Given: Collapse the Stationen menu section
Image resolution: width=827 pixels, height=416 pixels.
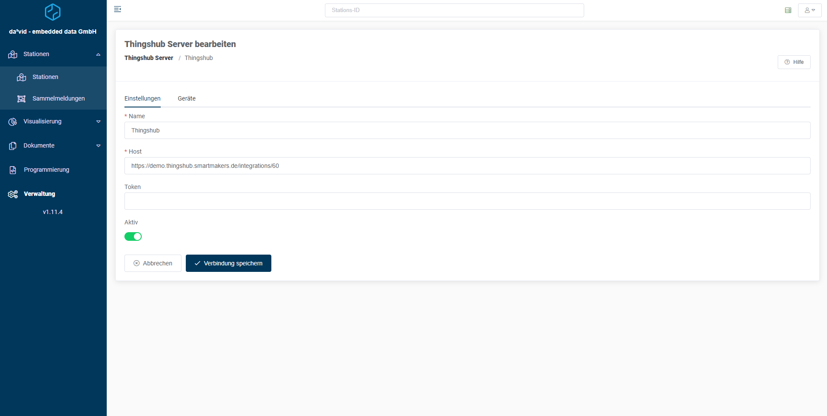Looking at the screenshot, I should click(98, 54).
